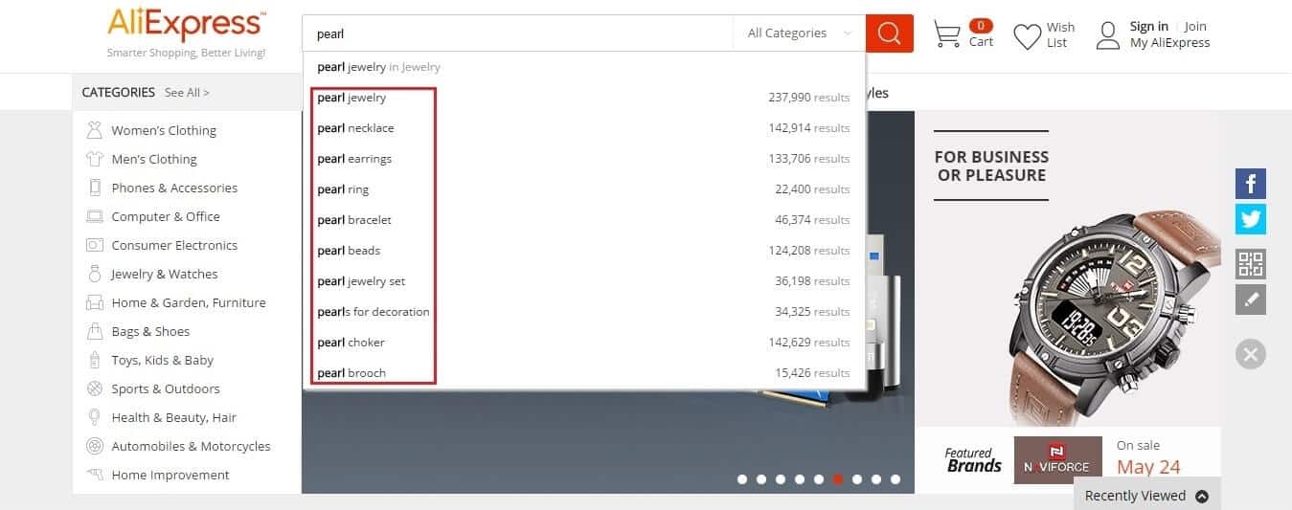Open the Naviforce featured brand logo
The width and height of the screenshot is (1292, 510).
click(x=1057, y=460)
